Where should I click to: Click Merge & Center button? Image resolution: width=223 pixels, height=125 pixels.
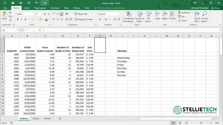pos(84,19)
